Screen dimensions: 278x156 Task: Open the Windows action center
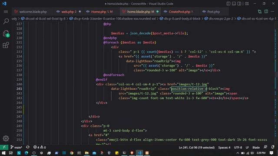[x=271, y=153]
